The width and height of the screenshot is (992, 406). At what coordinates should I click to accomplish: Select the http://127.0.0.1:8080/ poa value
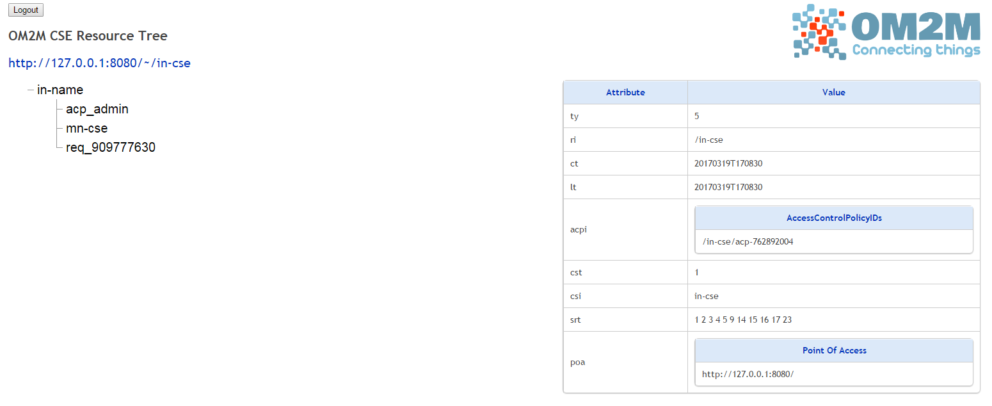click(748, 374)
